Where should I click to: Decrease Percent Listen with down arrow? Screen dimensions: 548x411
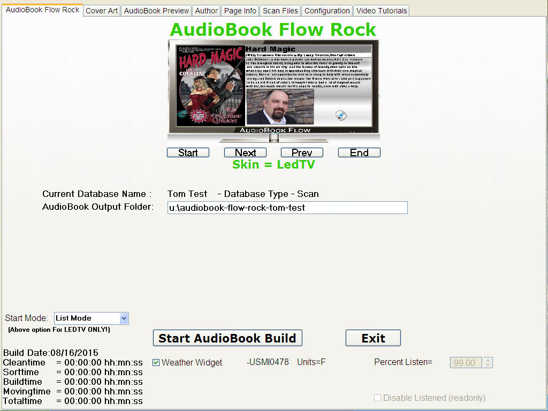click(488, 365)
